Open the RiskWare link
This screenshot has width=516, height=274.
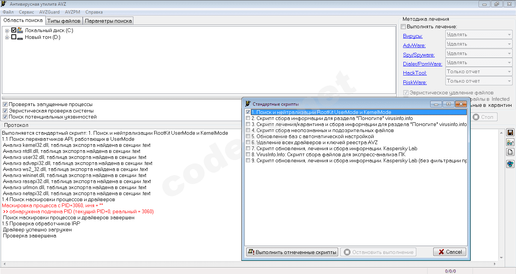(x=415, y=82)
